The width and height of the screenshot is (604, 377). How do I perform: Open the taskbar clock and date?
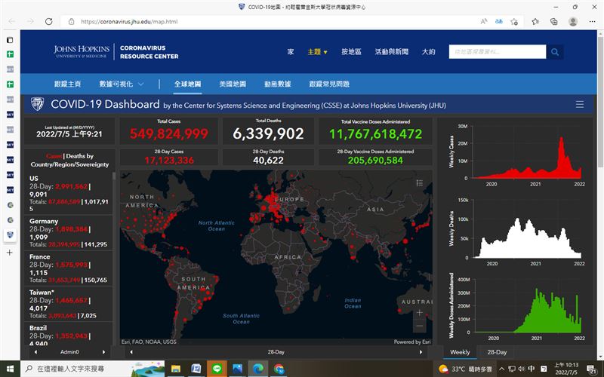point(566,369)
